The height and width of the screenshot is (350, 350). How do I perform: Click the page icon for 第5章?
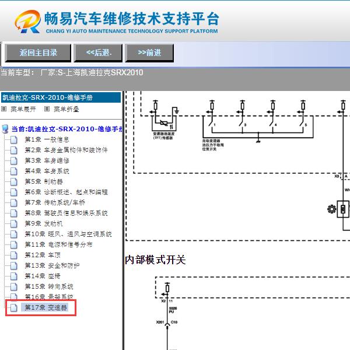pos(14,181)
